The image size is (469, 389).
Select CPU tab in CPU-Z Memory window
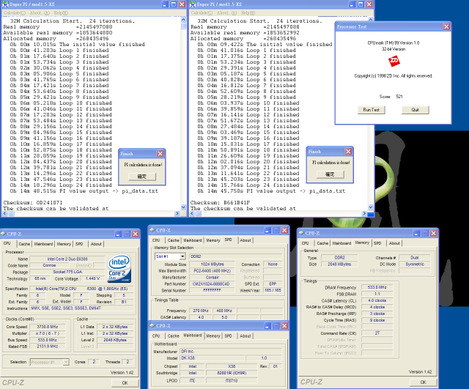pyautogui.click(x=305, y=243)
